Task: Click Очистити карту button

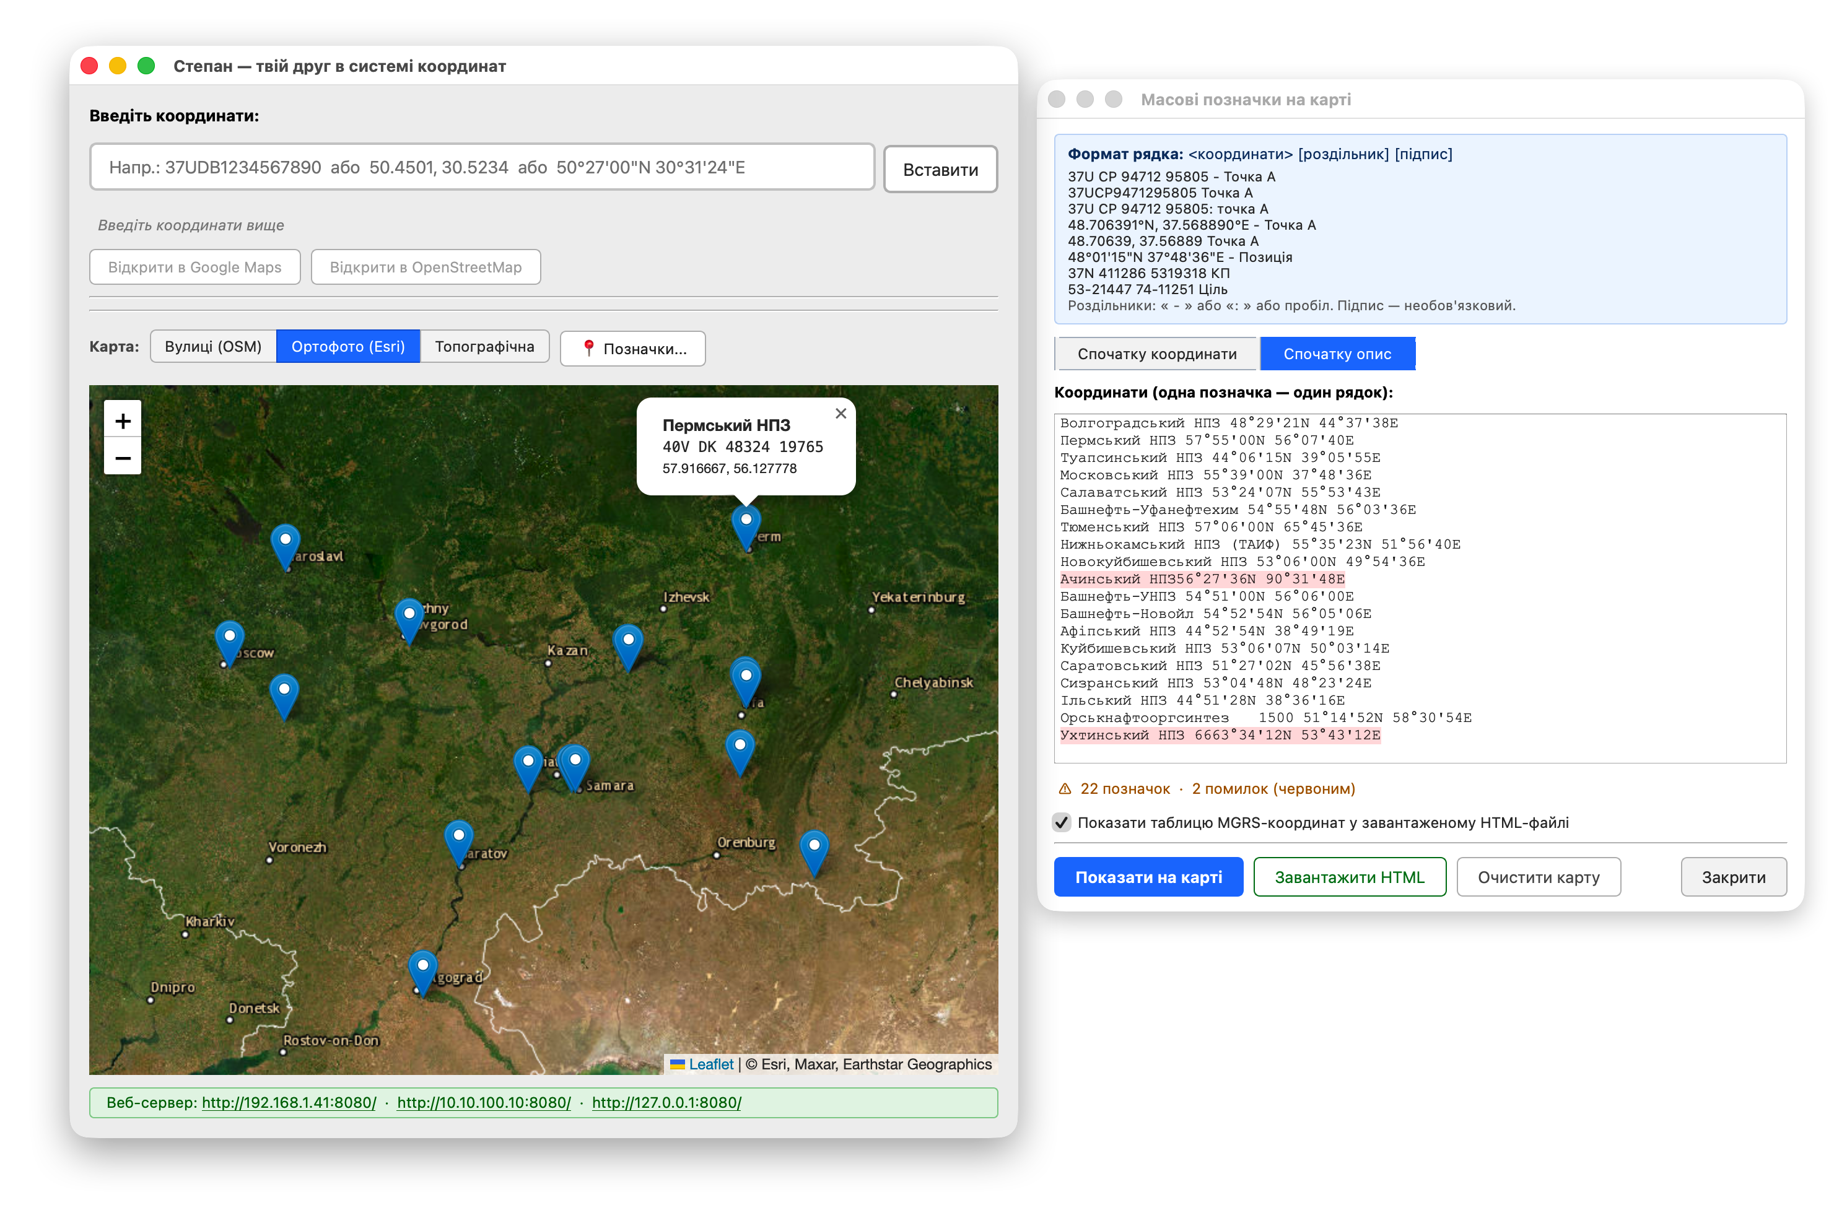Action: (1539, 877)
